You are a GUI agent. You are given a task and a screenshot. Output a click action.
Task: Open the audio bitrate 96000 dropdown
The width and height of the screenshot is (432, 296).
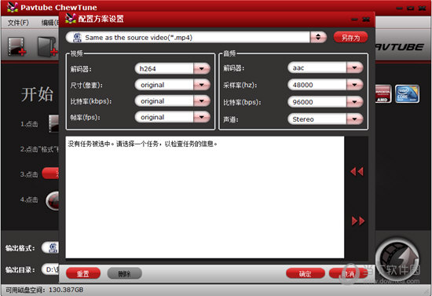click(x=354, y=102)
